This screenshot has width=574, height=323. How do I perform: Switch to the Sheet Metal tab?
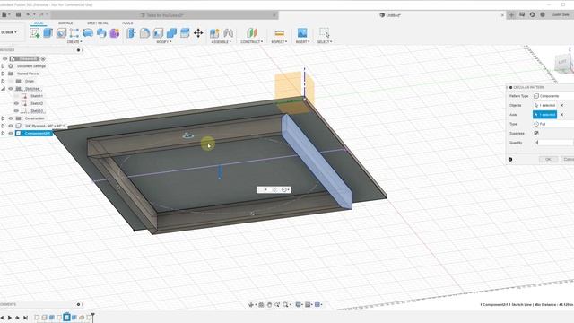[98, 23]
